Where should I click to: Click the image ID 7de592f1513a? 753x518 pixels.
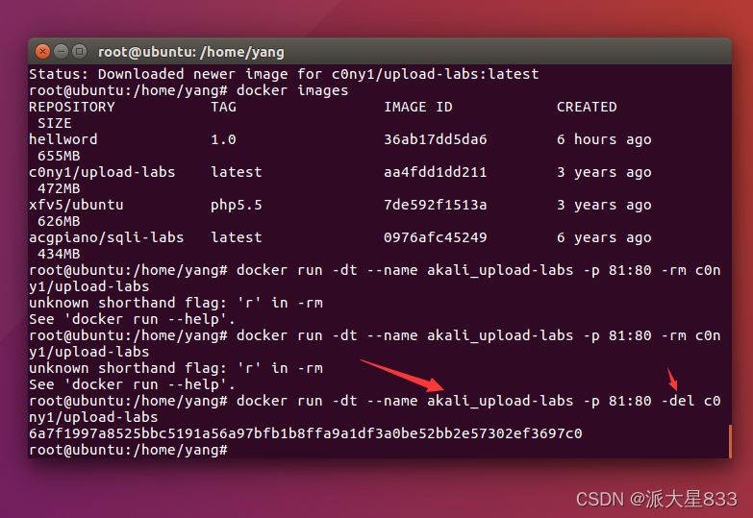pyautogui.click(x=435, y=205)
